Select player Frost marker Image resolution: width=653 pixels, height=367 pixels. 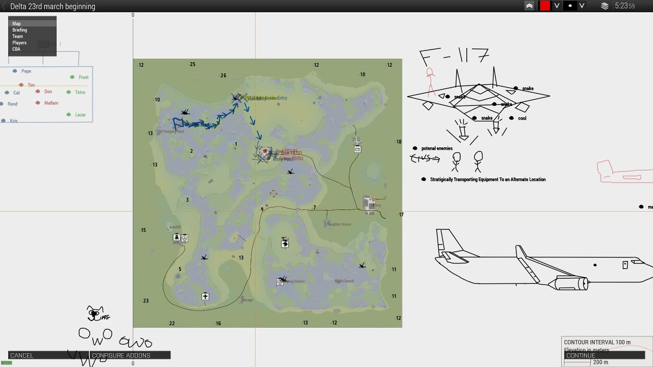tap(72, 77)
